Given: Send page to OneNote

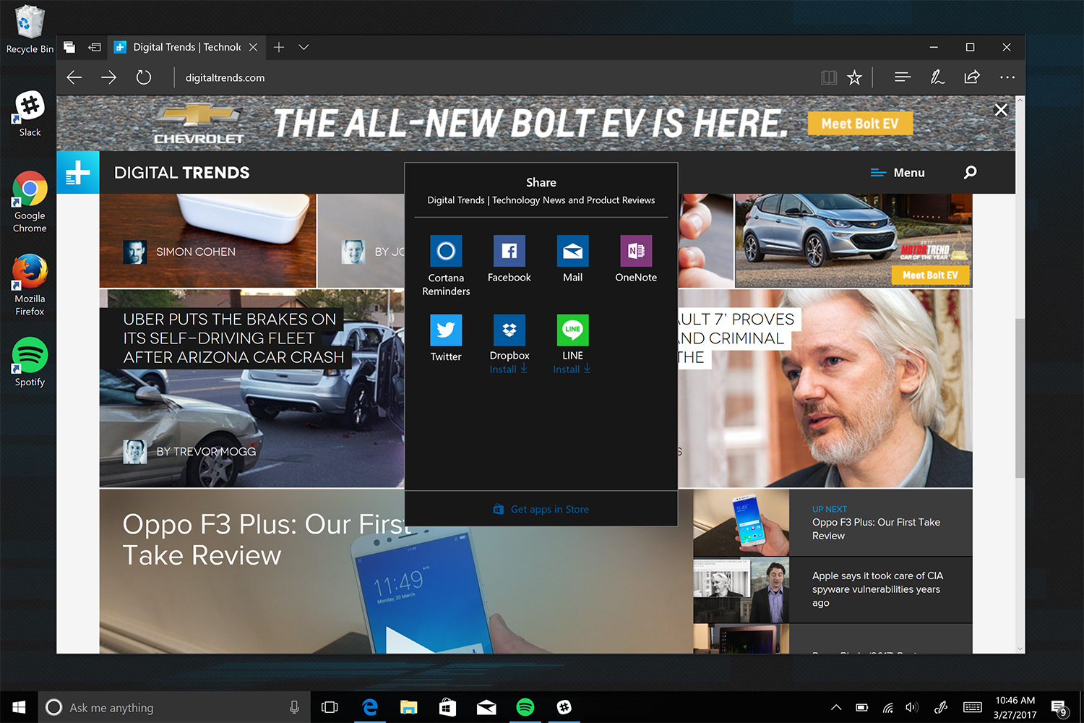Looking at the screenshot, I should (x=636, y=259).
